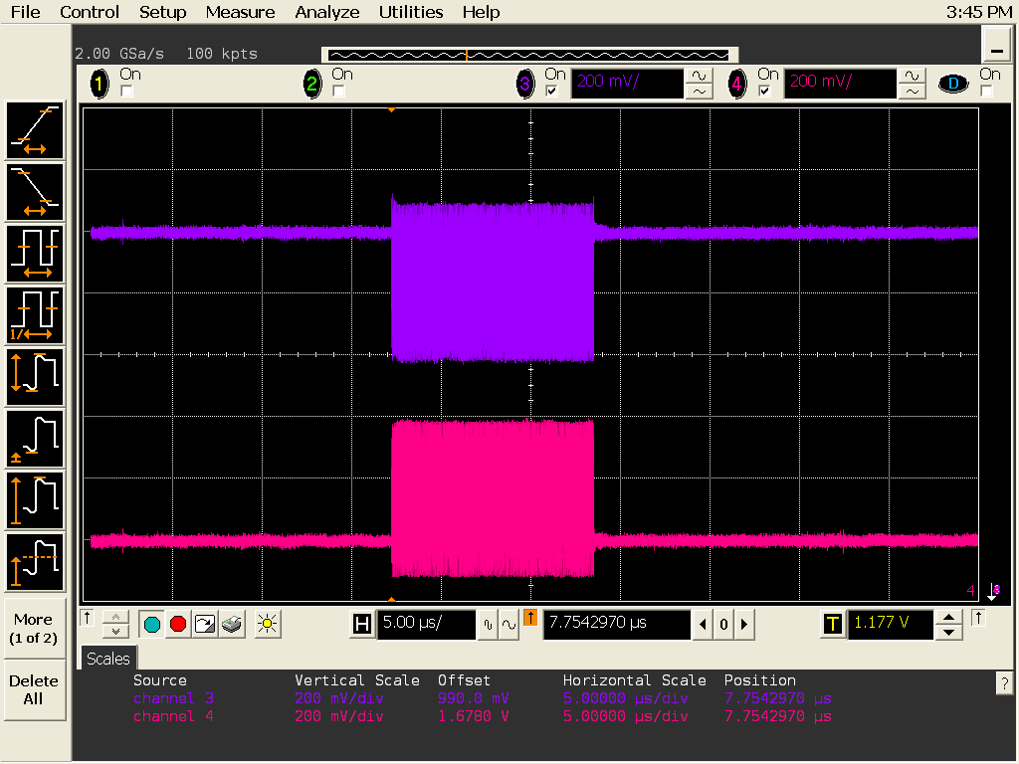Image resolution: width=1019 pixels, height=764 pixels.
Task: Open the File menu
Action: coord(25,12)
